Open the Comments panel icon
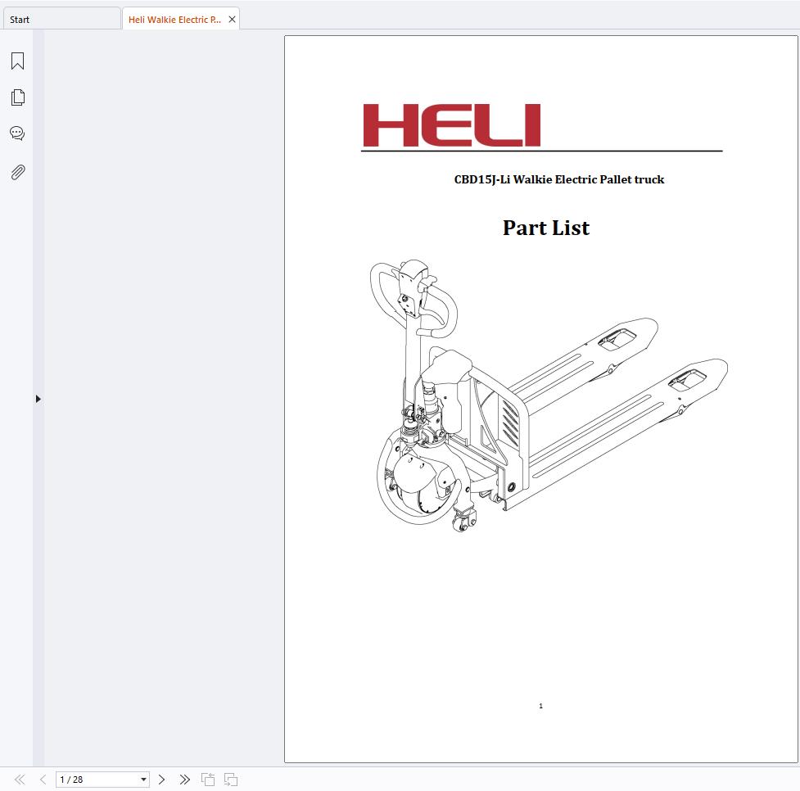The width and height of the screenshot is (800, 791). (17, 133)
